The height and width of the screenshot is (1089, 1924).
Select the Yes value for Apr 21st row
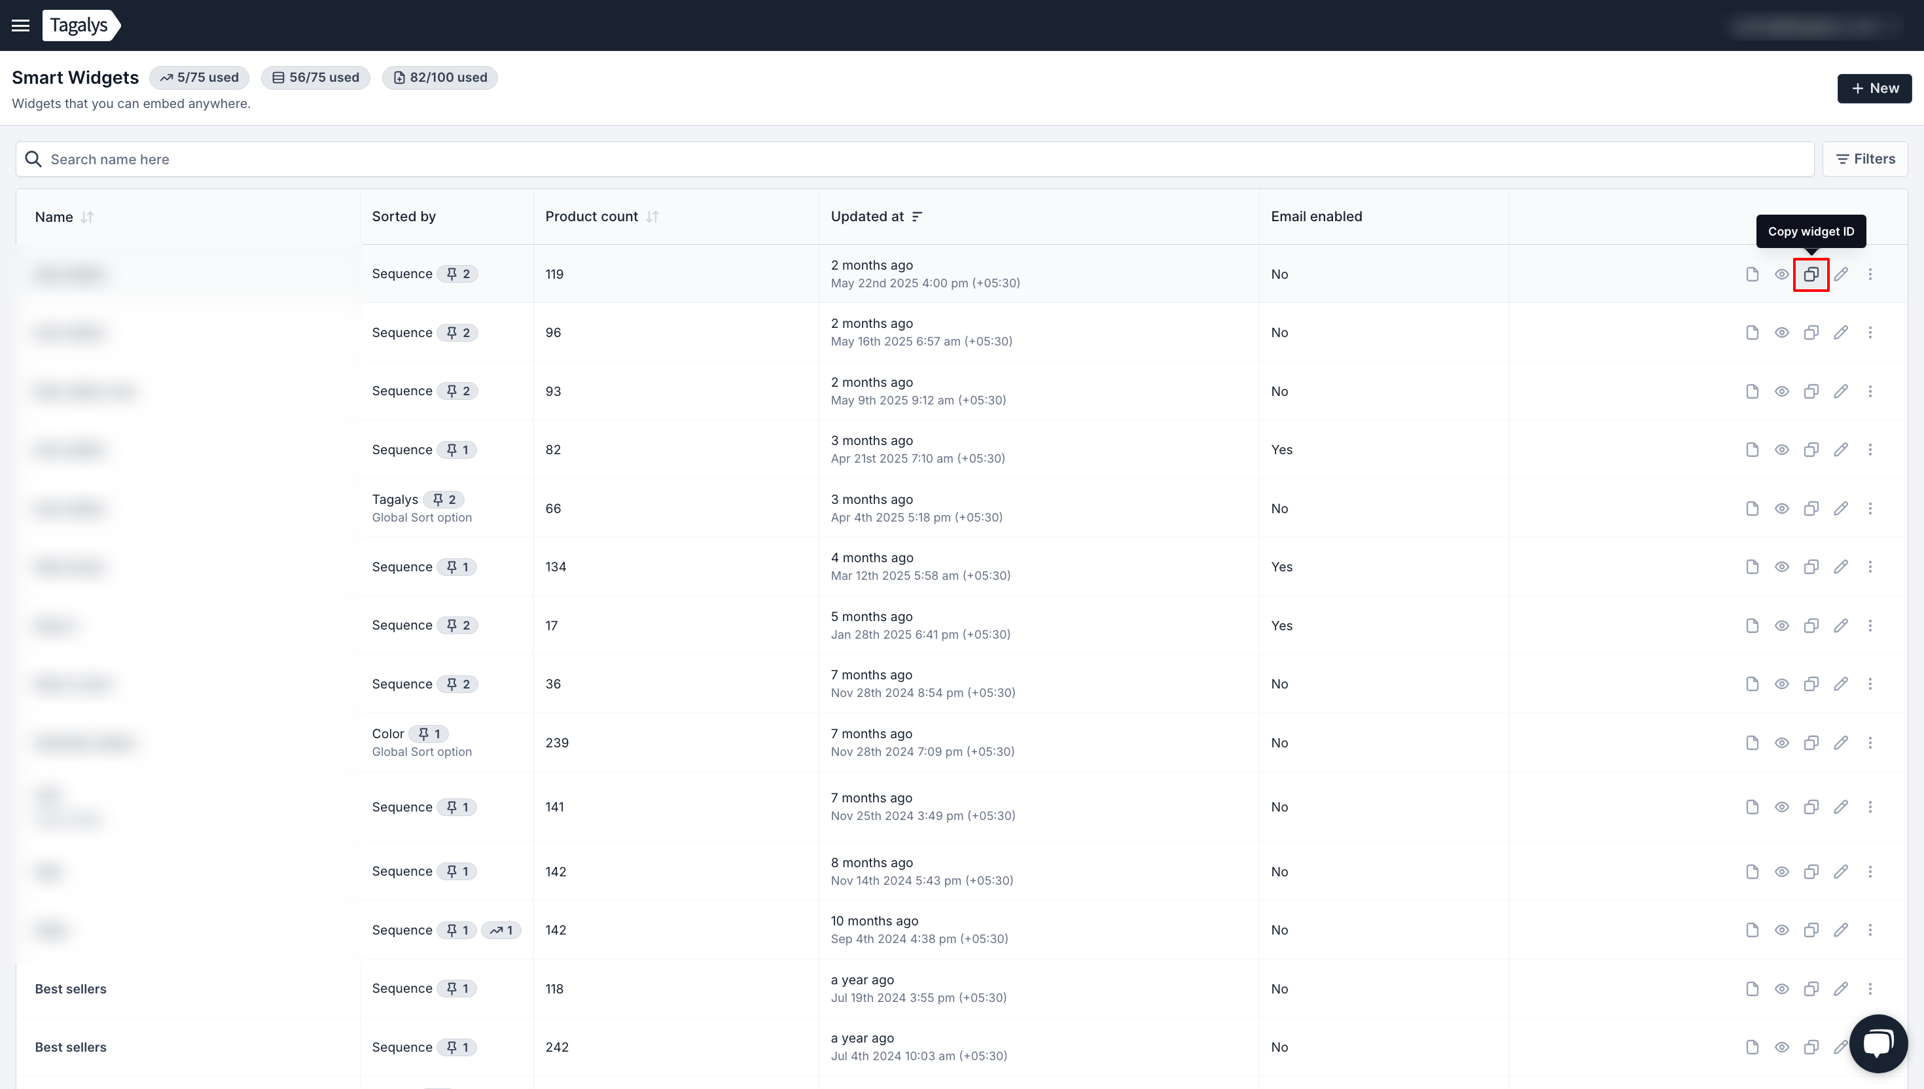click(x=1281, y=450)
